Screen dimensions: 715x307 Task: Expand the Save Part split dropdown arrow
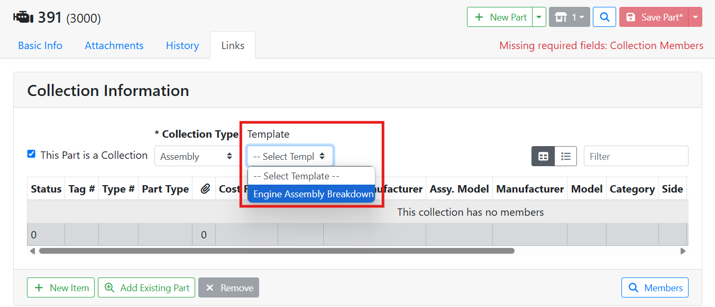coord(695,17)
